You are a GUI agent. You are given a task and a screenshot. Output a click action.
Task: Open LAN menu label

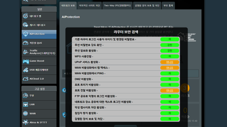[32, 104]
